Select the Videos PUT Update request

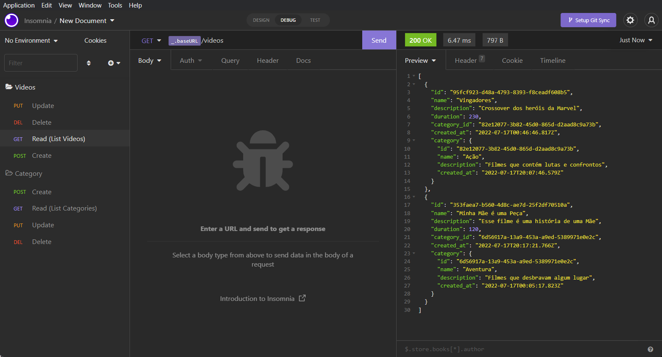pos(65,106)
